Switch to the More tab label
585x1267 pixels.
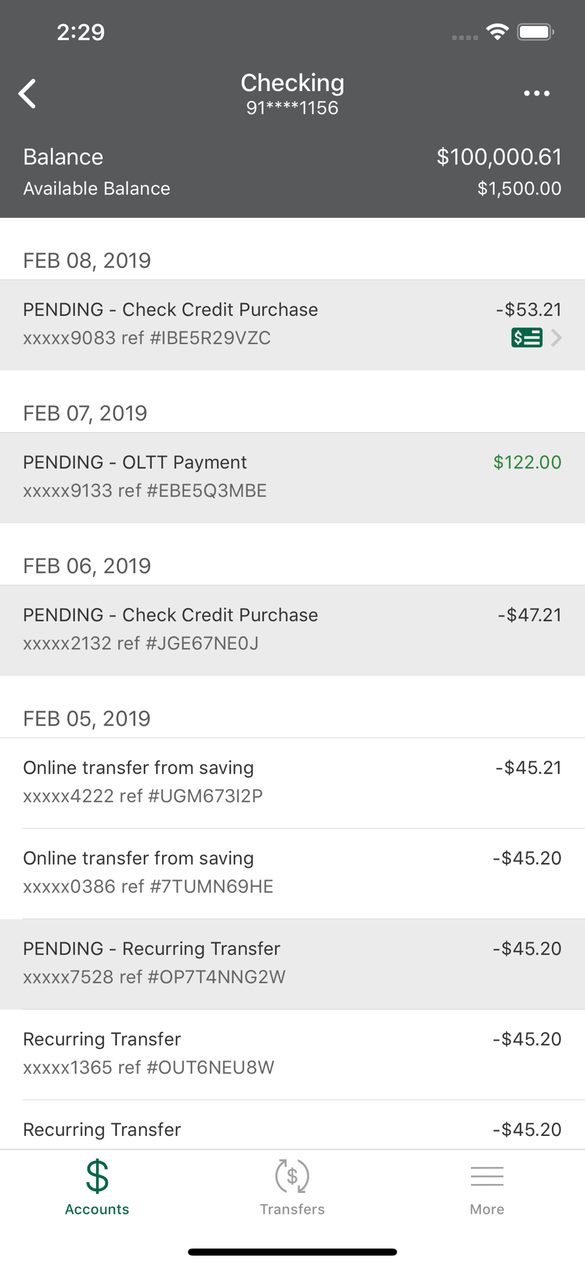[487, 1209]
